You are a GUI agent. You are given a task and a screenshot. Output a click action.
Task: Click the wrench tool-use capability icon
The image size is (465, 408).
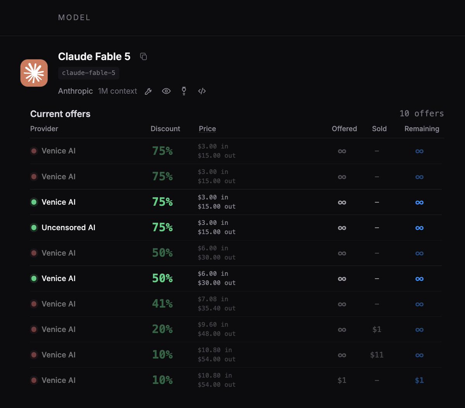coord(148,91)
